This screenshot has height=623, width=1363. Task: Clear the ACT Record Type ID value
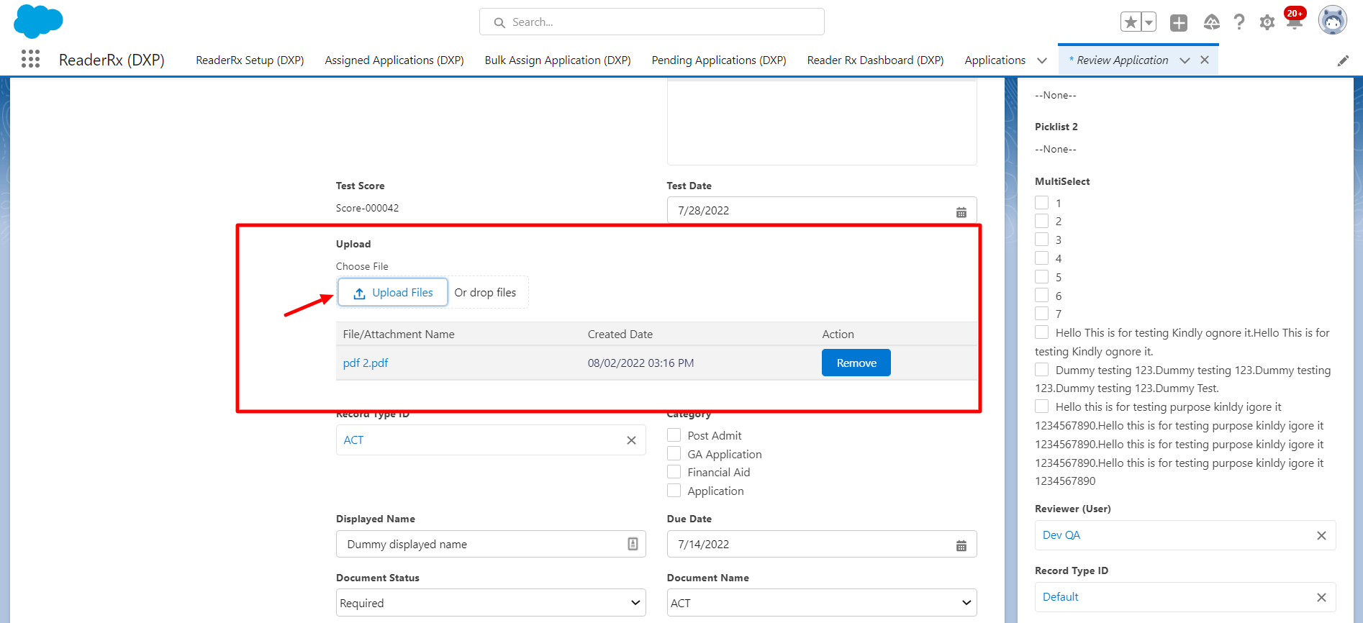631,440
